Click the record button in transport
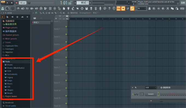186x108 pixels. (x=16, y=3)
